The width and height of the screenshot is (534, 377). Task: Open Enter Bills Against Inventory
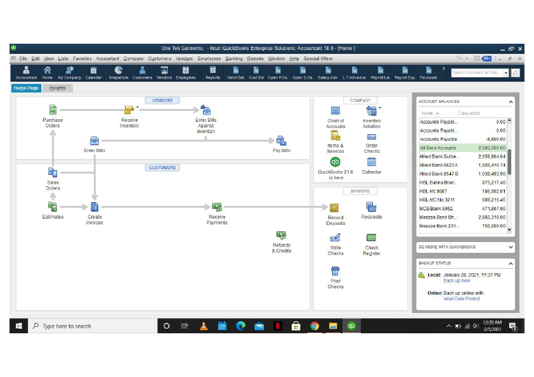point(205,110)
